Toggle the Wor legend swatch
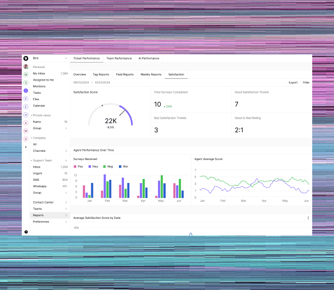Viewport: 334px width, 290px height. pyautogui.click(x=120, y=167)
